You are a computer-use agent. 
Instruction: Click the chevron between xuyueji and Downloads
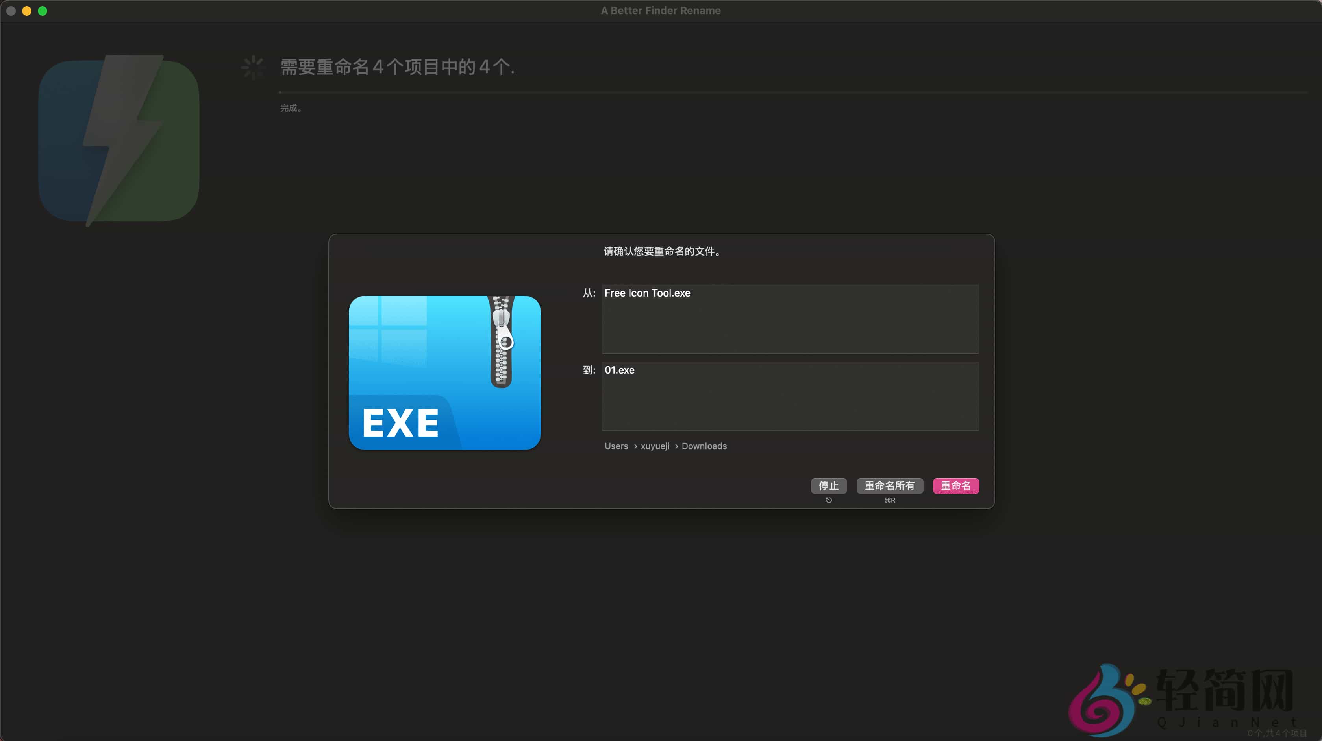[x=676, y=446]
